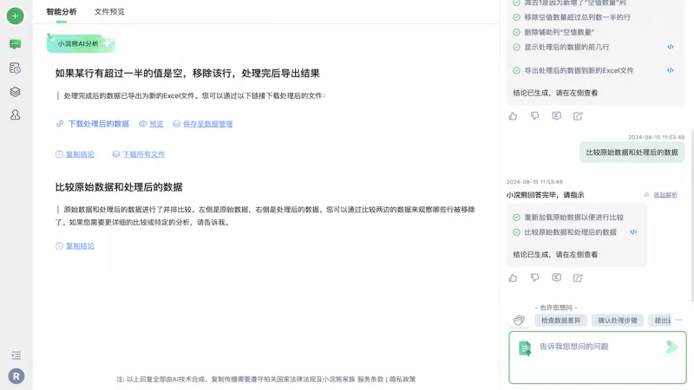The image size is (694, 390).
Task: Open the chat messages sidebar icon
Action: 15,43
